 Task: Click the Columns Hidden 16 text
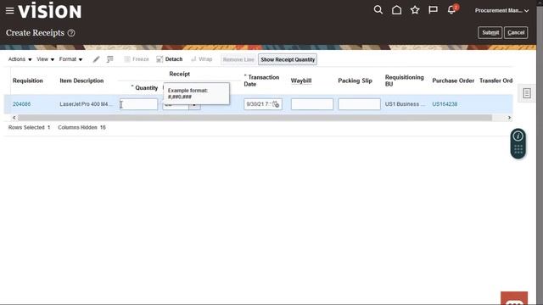(x=81, y=127)
